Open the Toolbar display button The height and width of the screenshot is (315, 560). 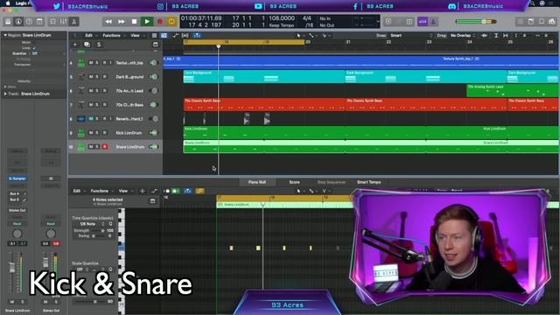[x=39, y=22]
